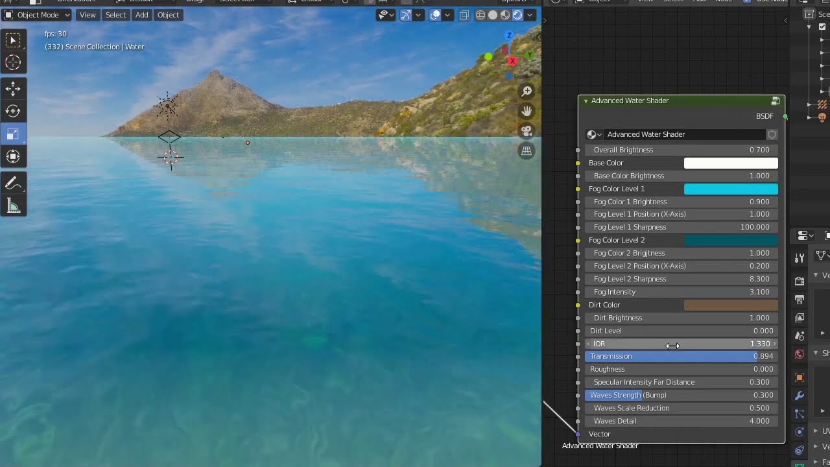Screen dimensions: 830x467
Task: Open the Modifiers wrench tab icon
Action: coord(800,396)
